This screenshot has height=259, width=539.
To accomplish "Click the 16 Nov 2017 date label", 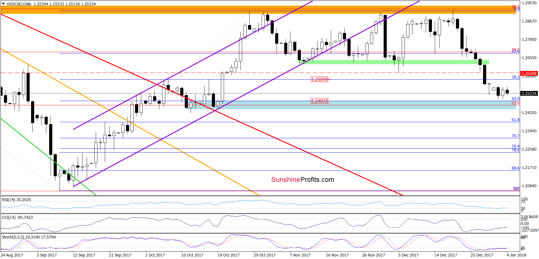I will [x=337, y=255].
